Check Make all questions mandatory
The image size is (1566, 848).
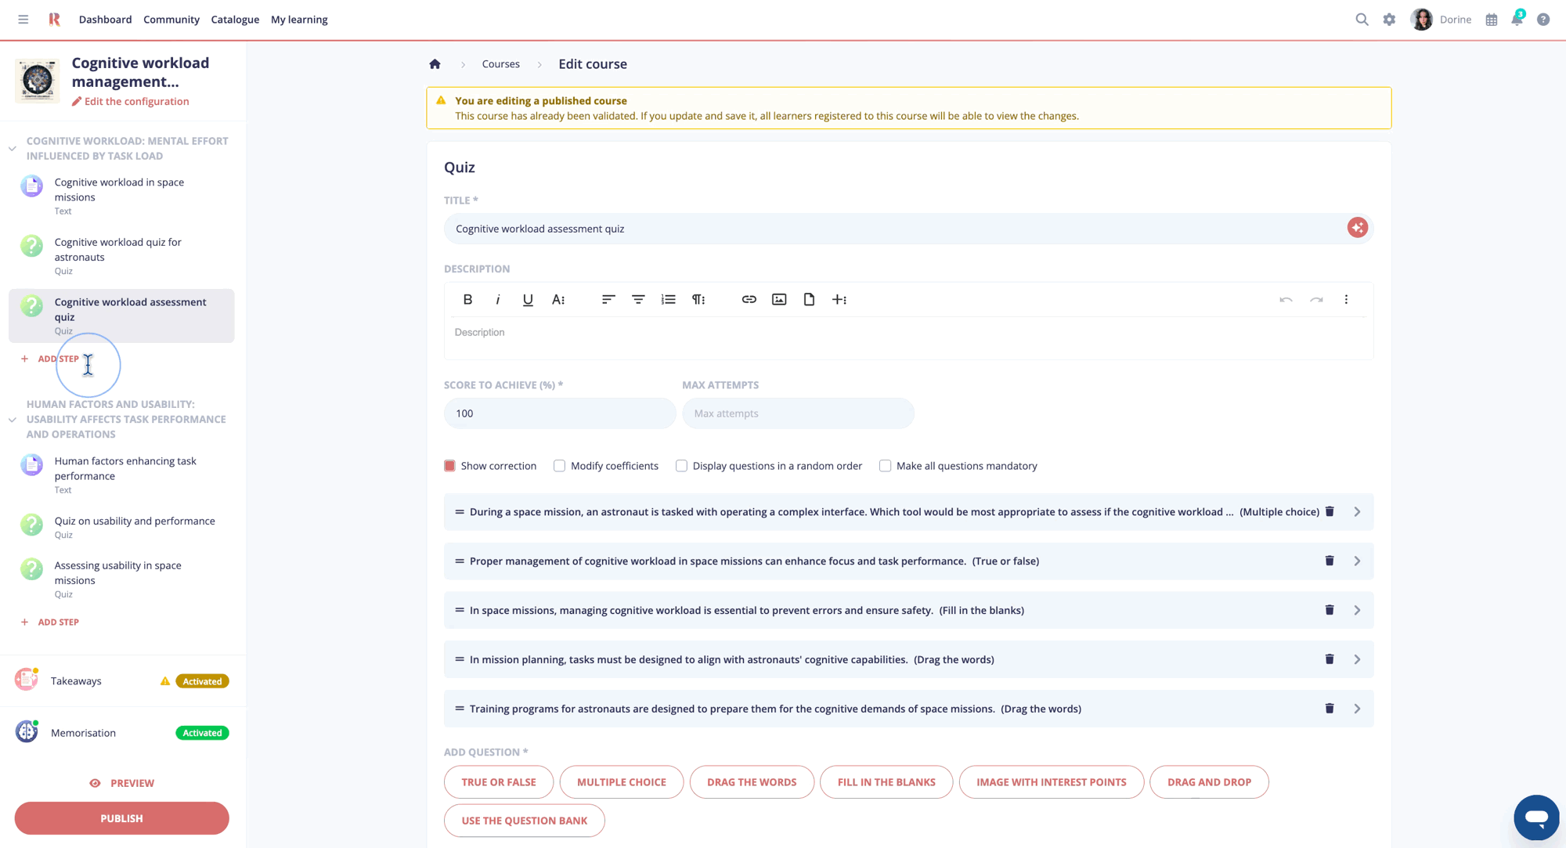(885, 466)
